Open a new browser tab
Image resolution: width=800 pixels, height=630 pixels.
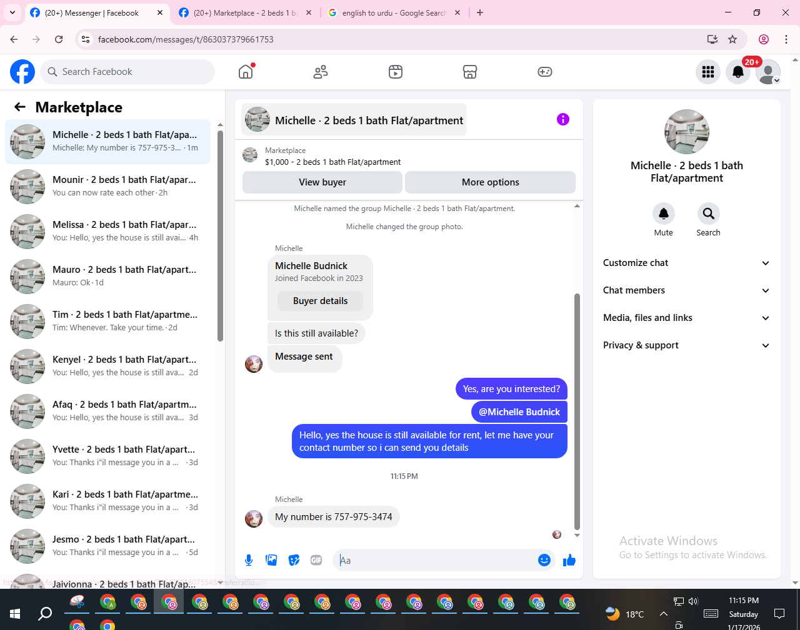coord(480,12)
